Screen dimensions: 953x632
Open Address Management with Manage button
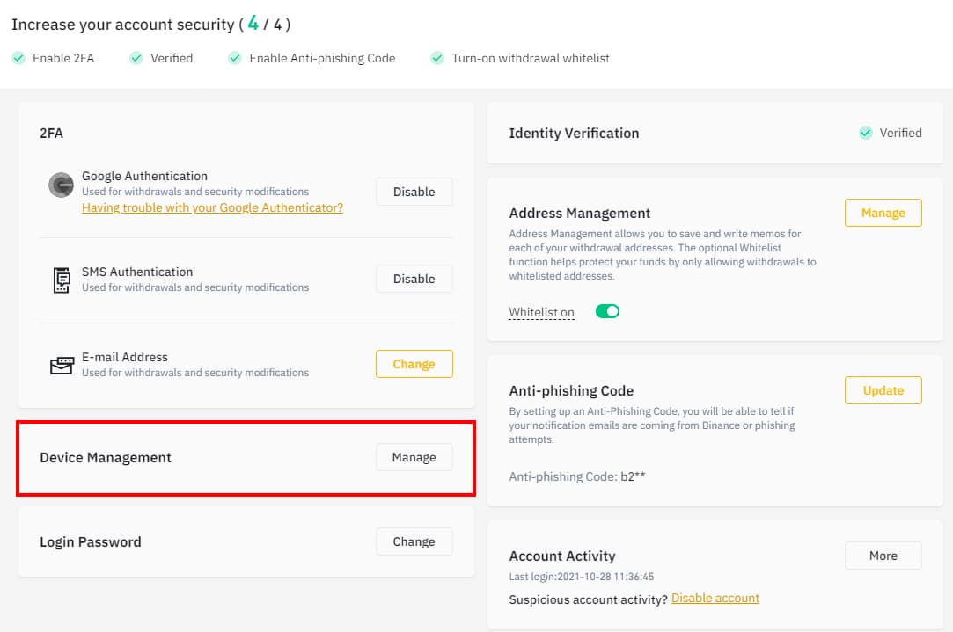point(883,213)
